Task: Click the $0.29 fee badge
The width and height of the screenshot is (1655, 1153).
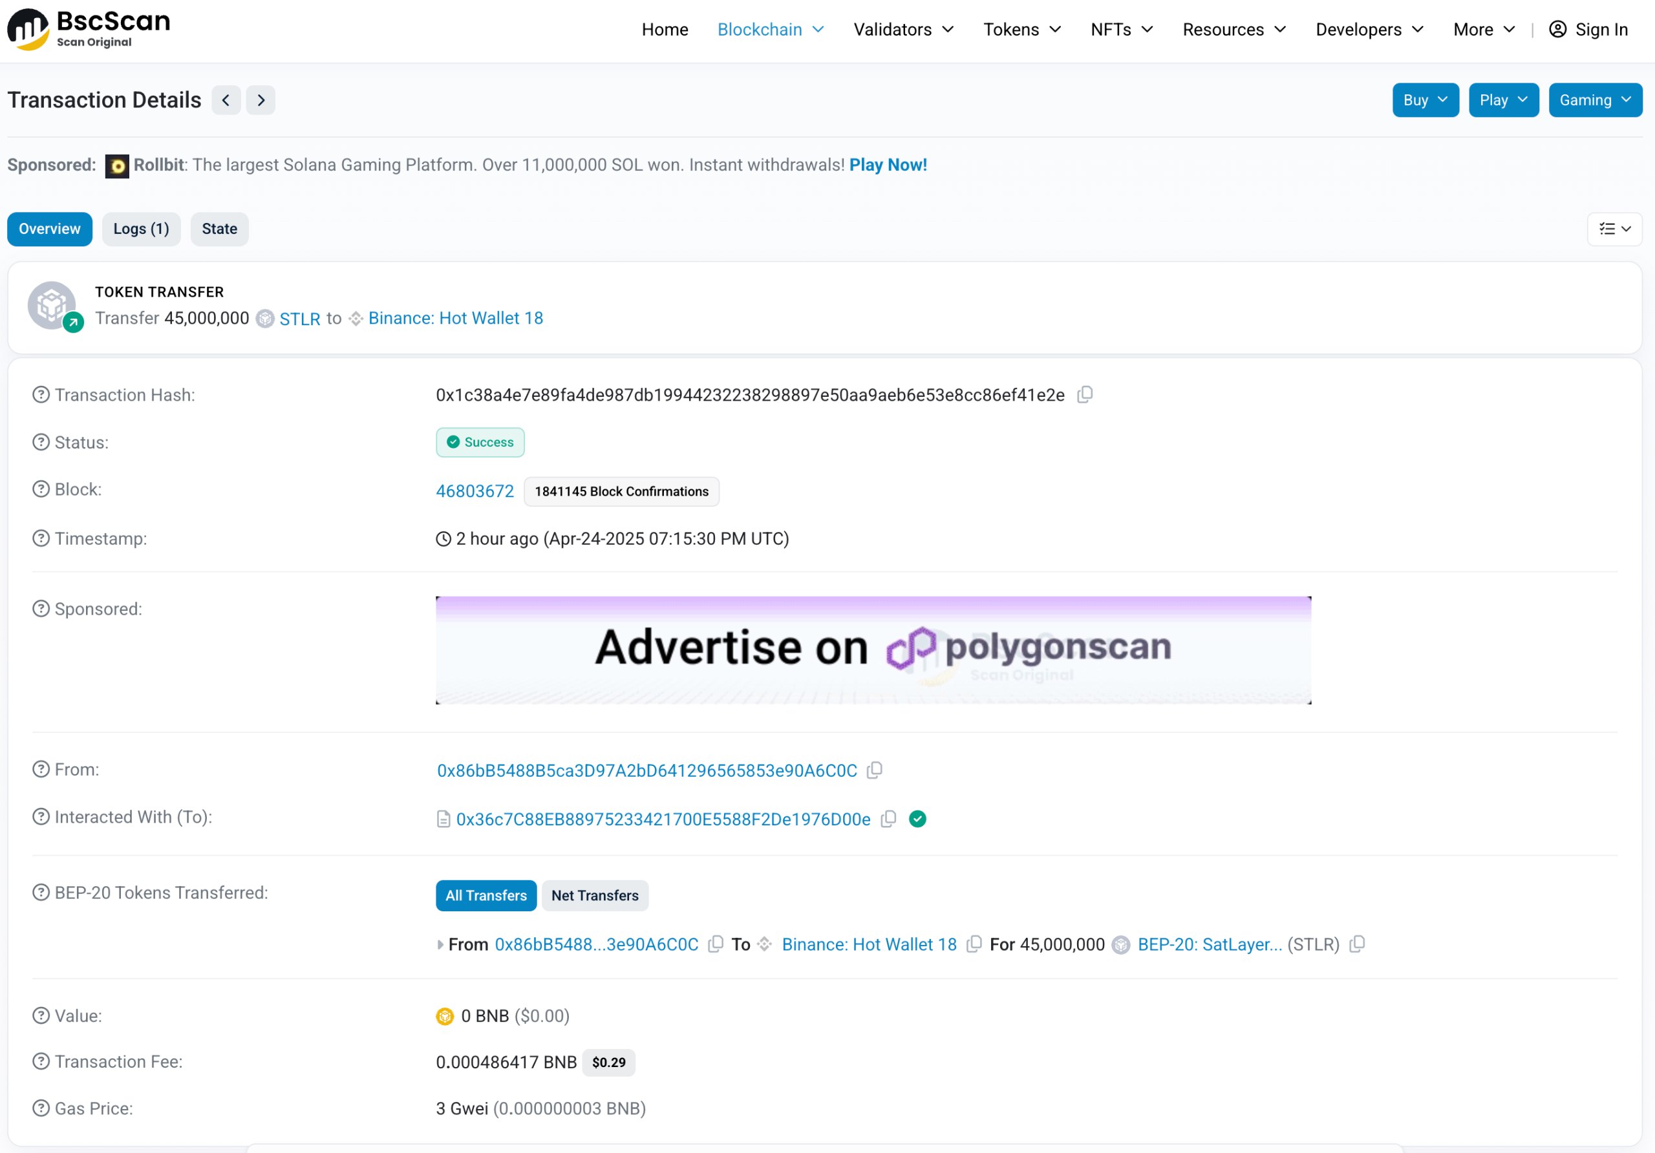Action: (x=609, y=1063)
